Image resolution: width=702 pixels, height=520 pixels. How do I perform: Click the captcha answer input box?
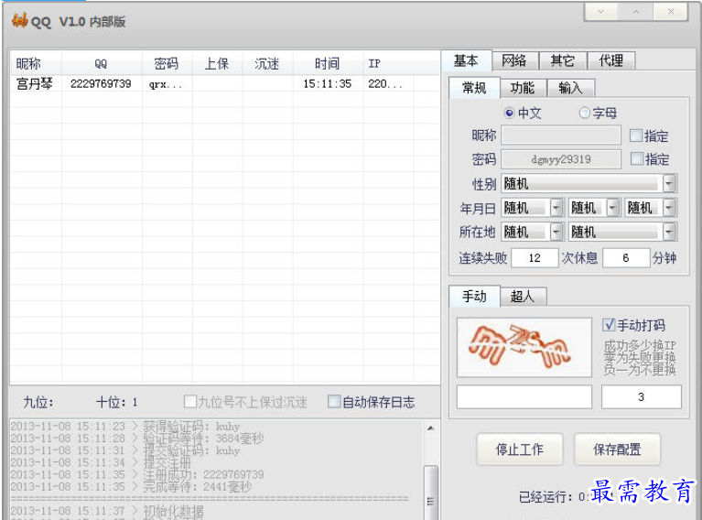click(524, 396)
